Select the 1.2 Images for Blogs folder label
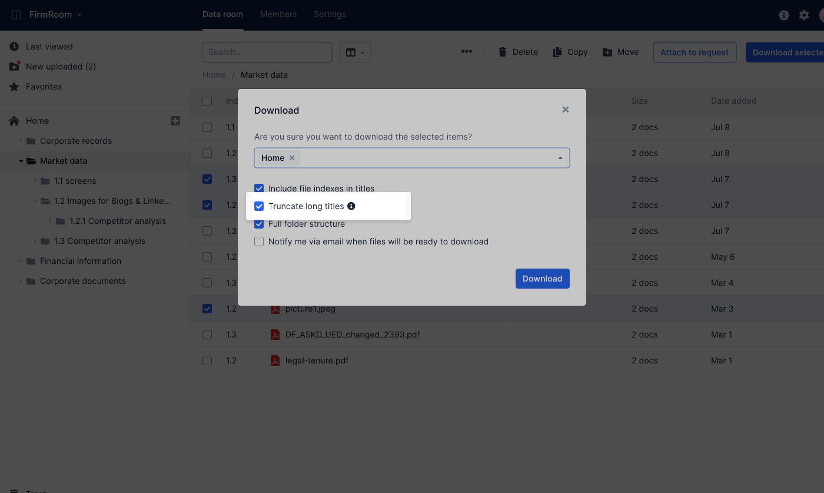 coord(112,201)
